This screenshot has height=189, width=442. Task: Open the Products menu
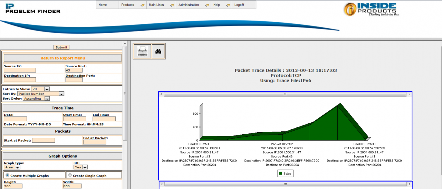(x=133, y=5)
